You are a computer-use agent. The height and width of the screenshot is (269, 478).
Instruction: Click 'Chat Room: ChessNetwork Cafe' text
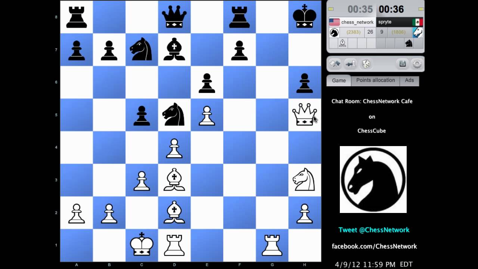click(x=372, y=101)
